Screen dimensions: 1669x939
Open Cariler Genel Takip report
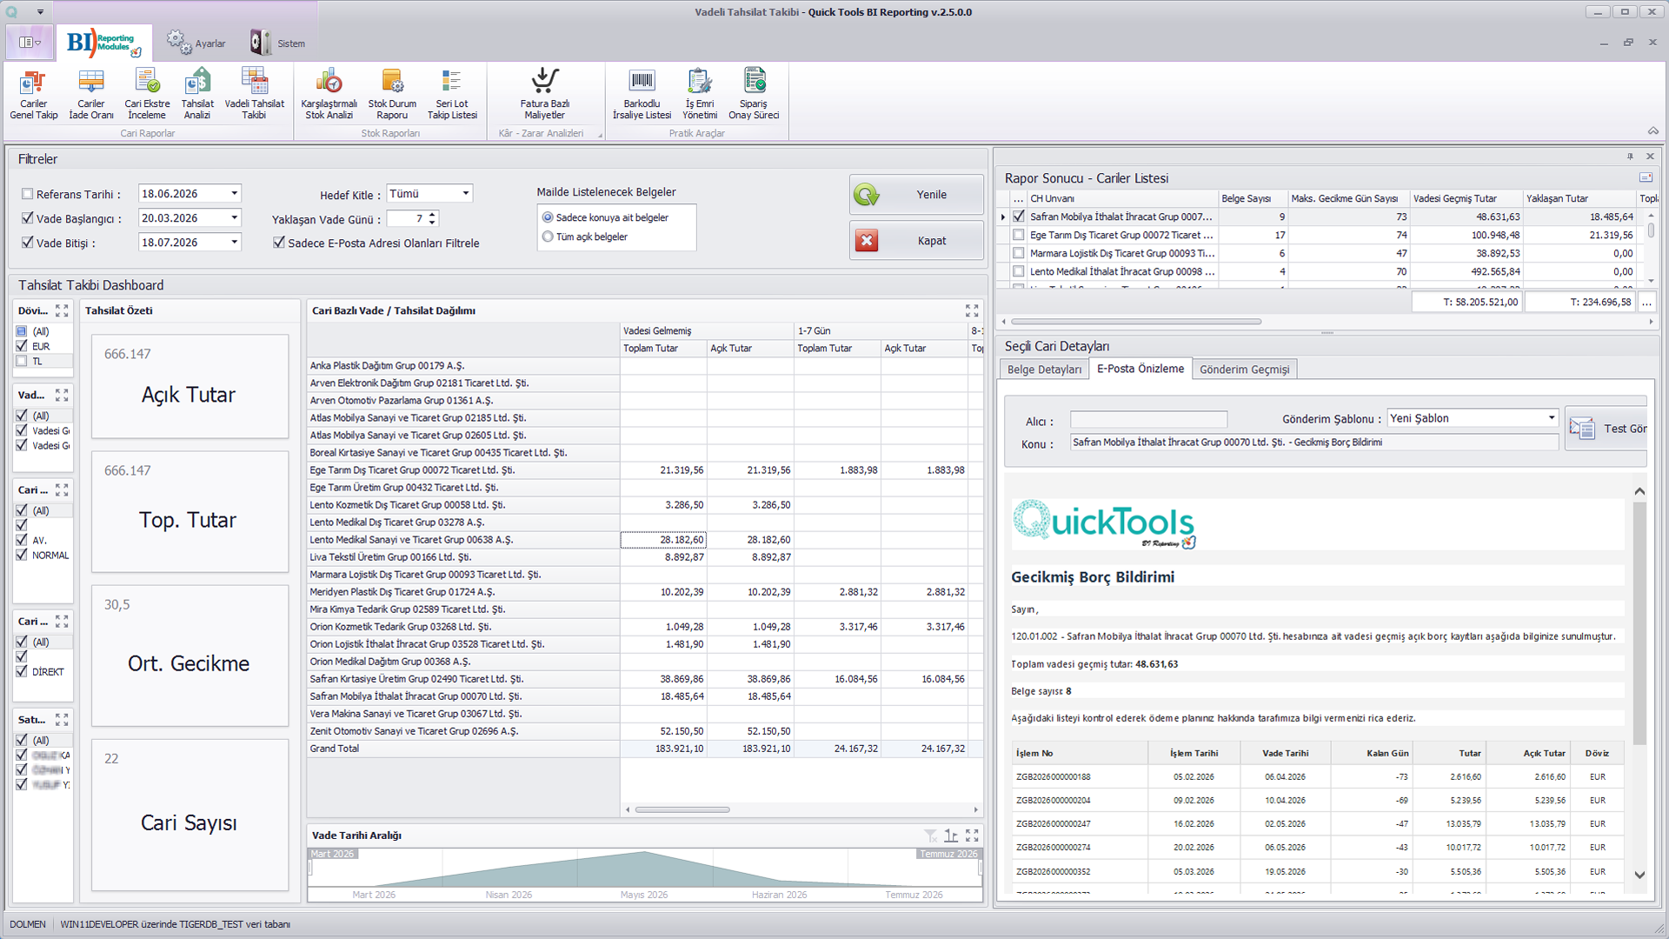click(34, 94)
